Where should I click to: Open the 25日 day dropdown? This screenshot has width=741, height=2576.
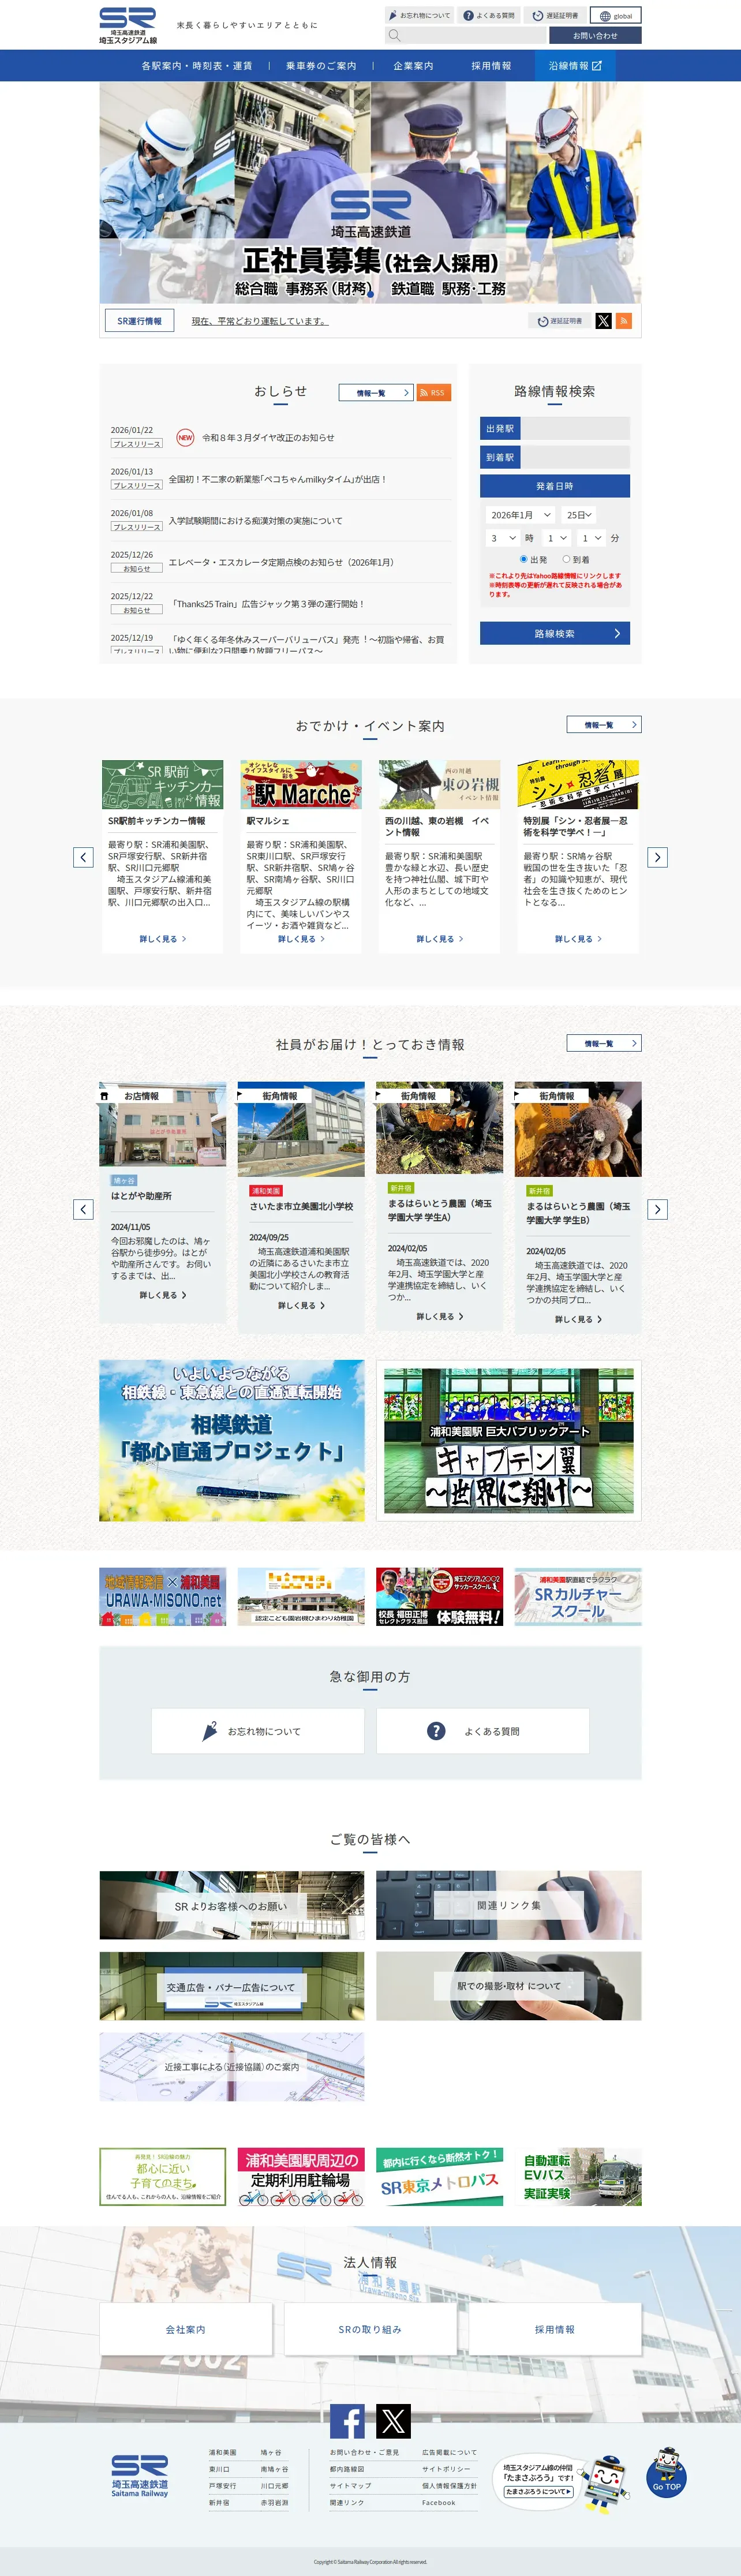(579, 514)
